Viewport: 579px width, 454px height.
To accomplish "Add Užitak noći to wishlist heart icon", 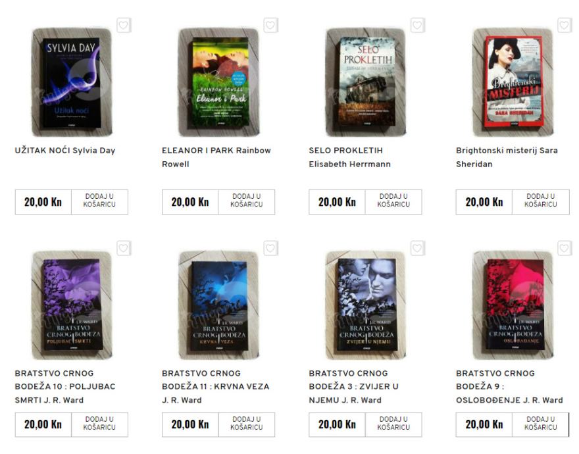I will click(x=124, y=26).
